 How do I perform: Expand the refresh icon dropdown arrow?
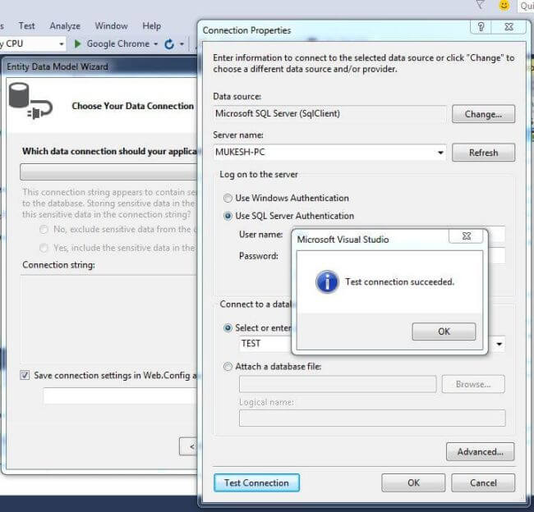coord(182,44)
